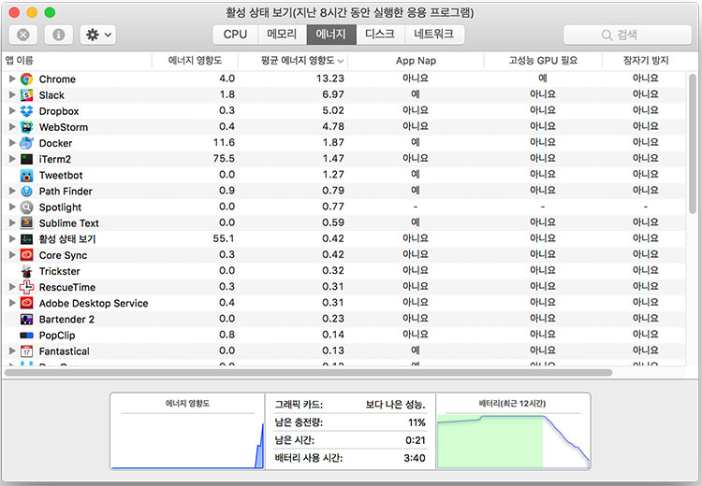Sort by 잠자기 방지 column header

646,61
